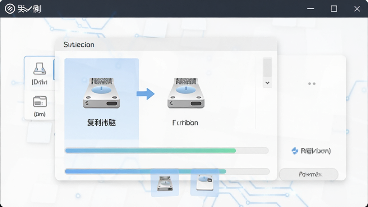Pick the small gray disk thumbnail below the dialog
368x207 pixels.
point(165,183)
